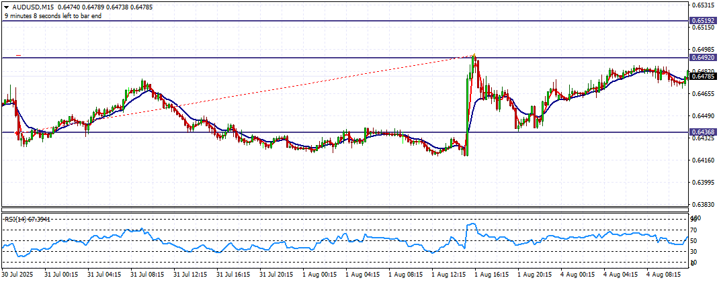Viewport: 719px width, 282px height.
Task: Click the '4 Aug 08:15' time axis label
Action: [664, 275]
